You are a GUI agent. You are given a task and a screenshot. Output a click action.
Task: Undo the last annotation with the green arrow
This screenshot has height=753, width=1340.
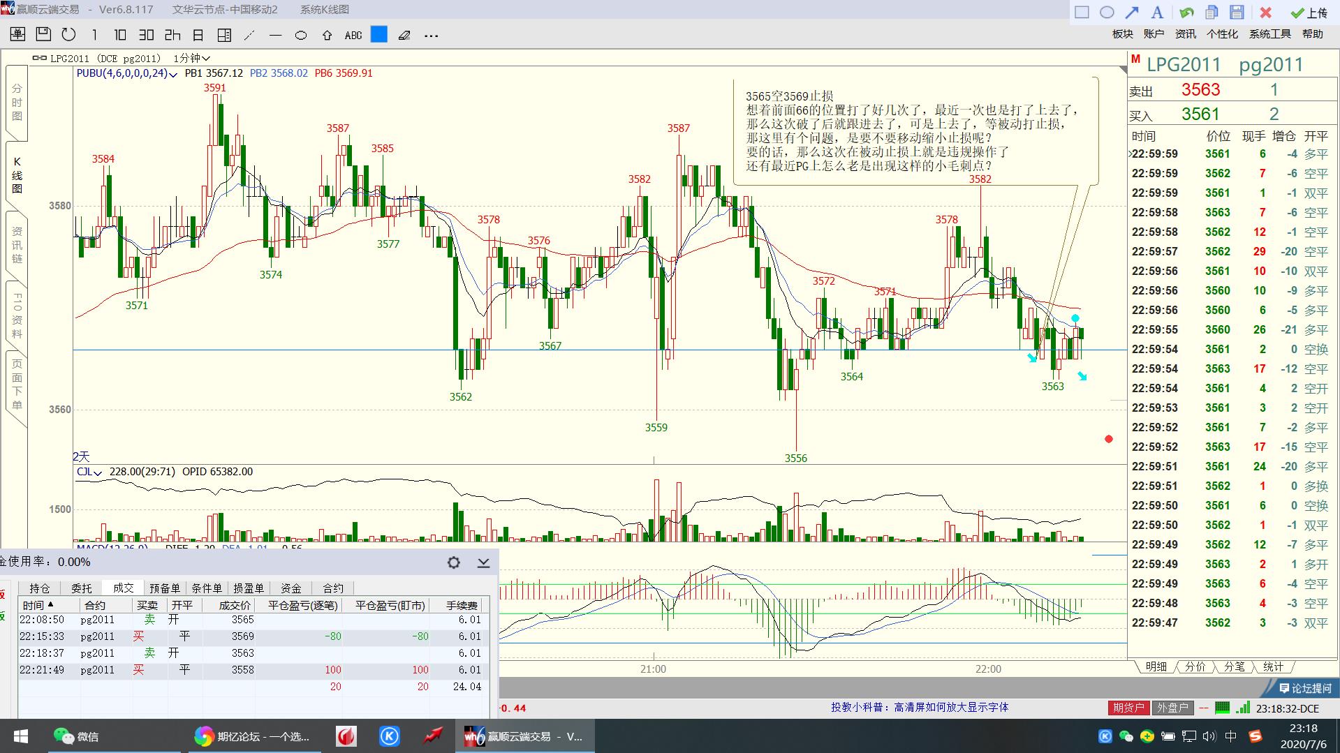pyautogui.click(x=1186, y=12)
